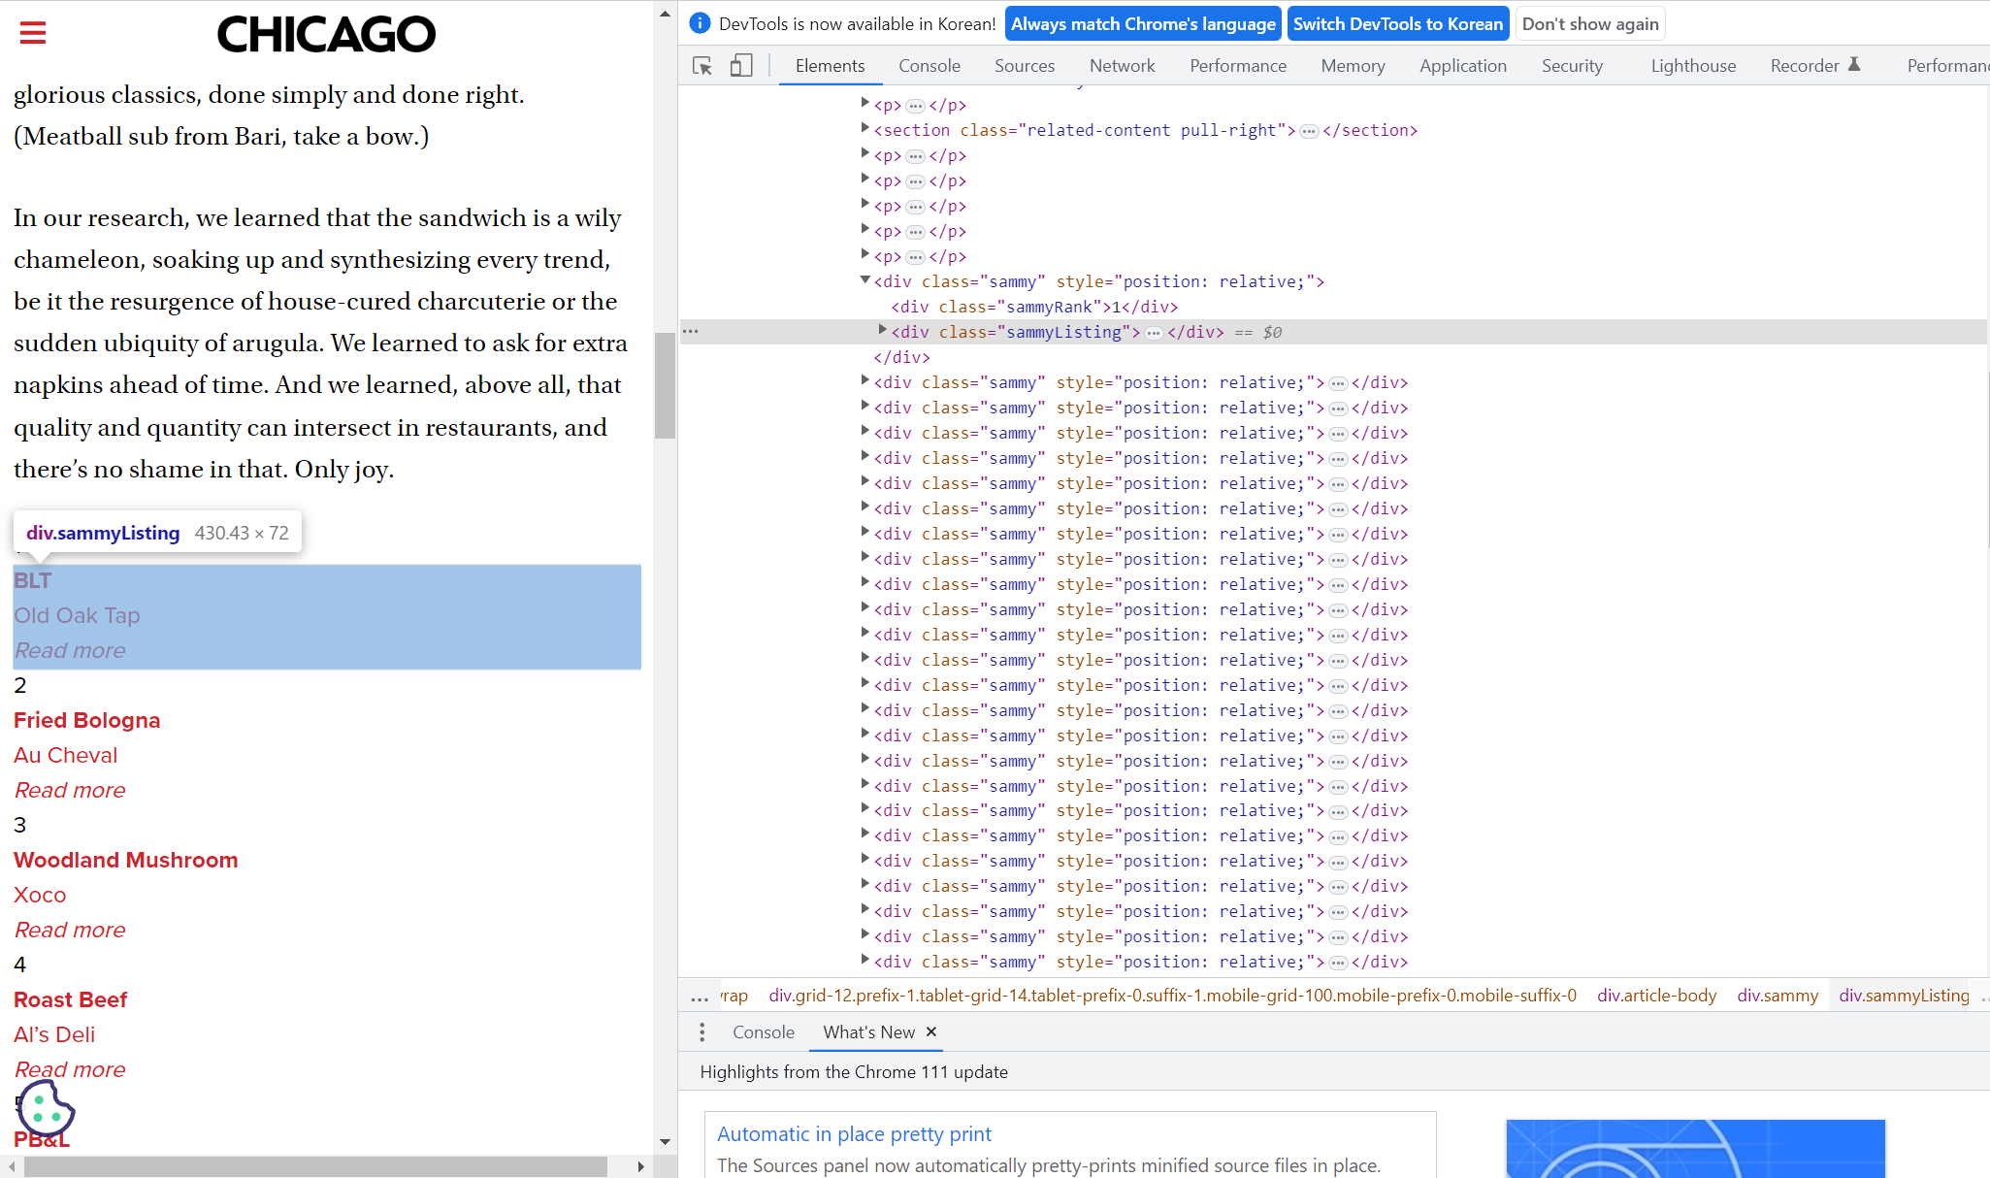Click the ellipsis beside the sammyListing node
The width and height of the screenshot is (1990, 1178).
tap(1154, 333)
